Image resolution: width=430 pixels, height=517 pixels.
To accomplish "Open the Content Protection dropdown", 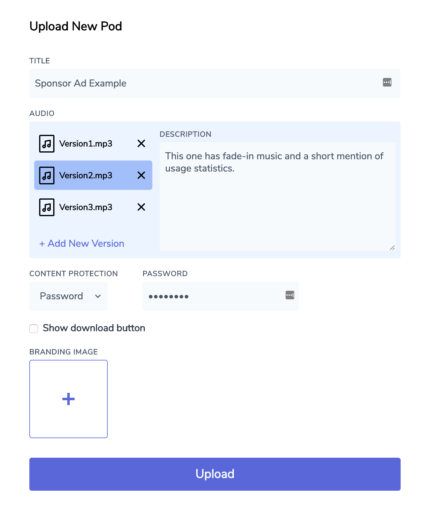I will 69,296.
